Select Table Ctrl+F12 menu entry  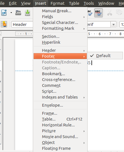60,119
